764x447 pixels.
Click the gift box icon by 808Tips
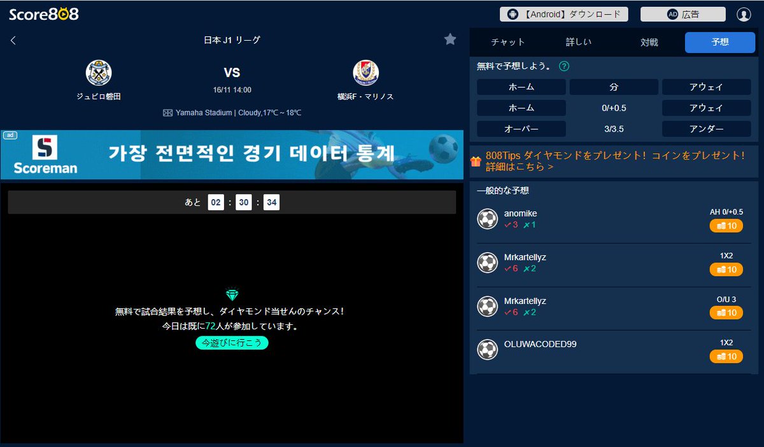coord(476,162)
